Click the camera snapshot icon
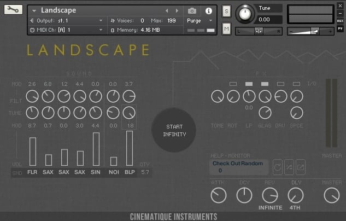 pos(192,10)
